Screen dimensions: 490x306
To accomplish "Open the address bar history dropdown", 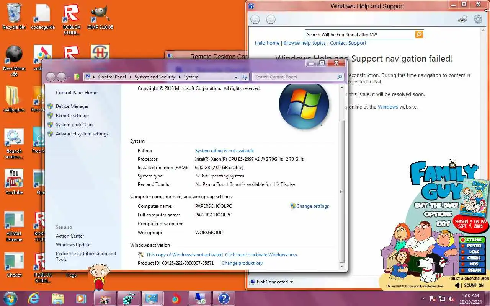I will 236,77.
